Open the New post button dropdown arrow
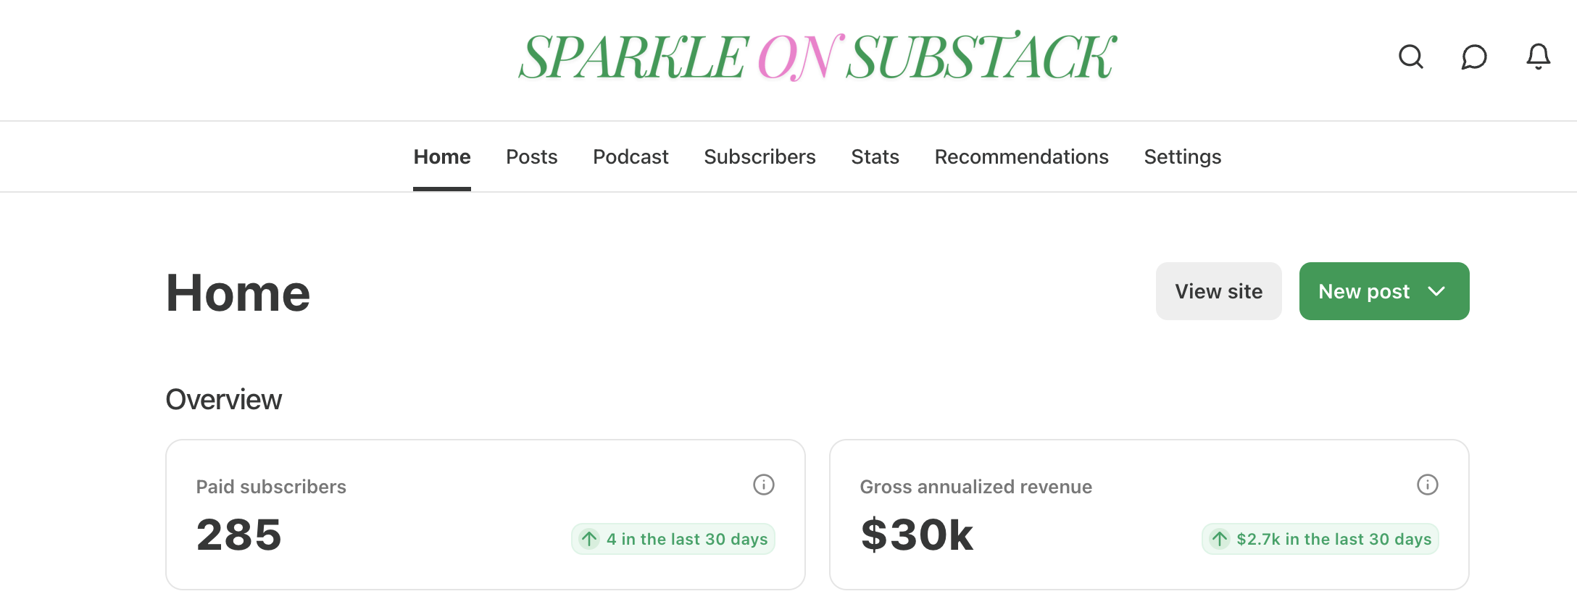The image size is (1577, 607). (1436, 291)
